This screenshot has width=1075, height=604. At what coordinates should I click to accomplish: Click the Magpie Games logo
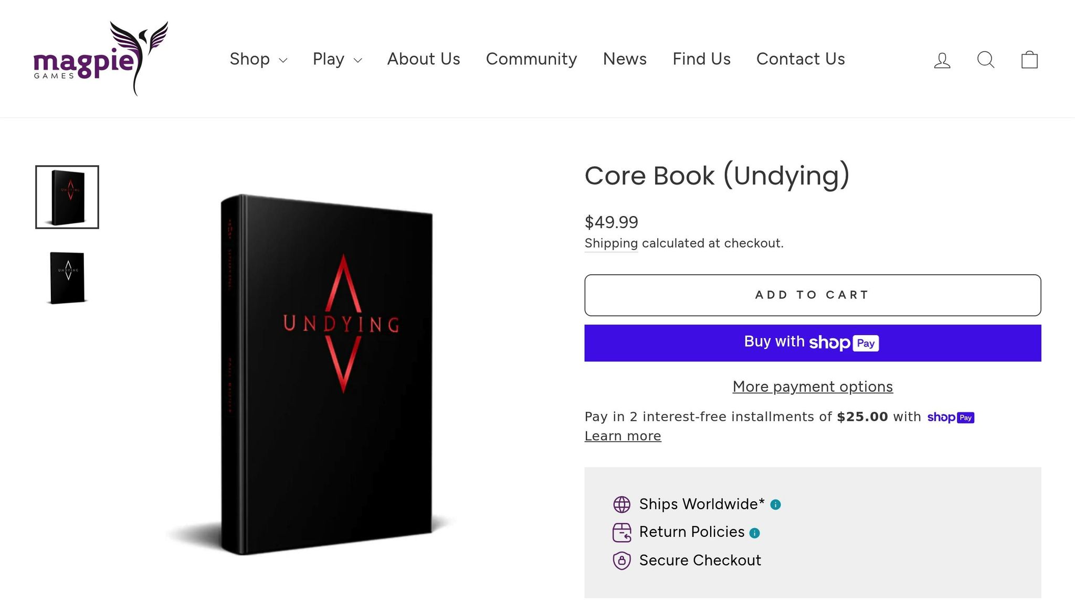101,58
